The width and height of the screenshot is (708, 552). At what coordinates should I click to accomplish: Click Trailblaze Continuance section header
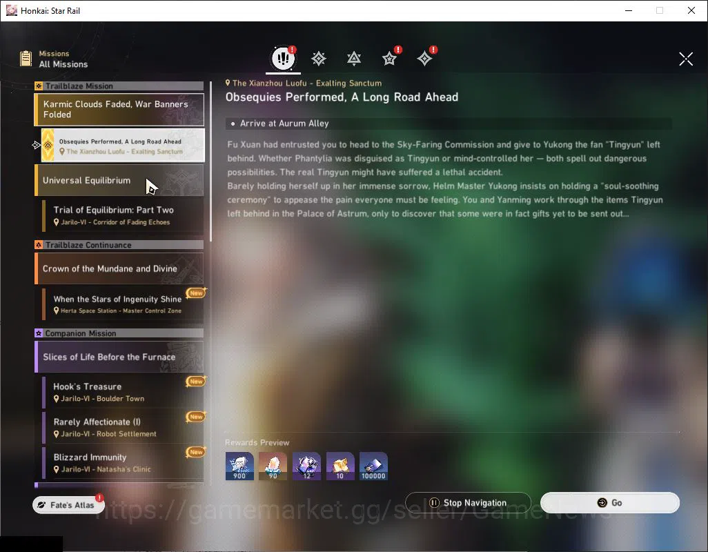pyautogui.click(x=119, y=245)
